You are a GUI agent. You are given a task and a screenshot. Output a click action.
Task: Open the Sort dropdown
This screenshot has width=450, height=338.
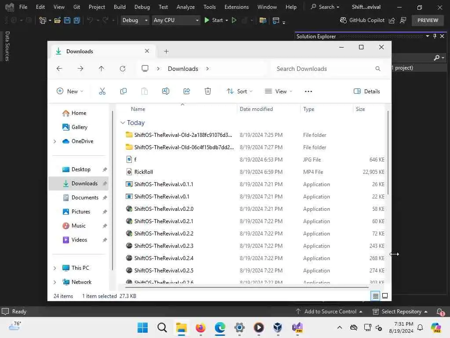(x=240, y=92)
